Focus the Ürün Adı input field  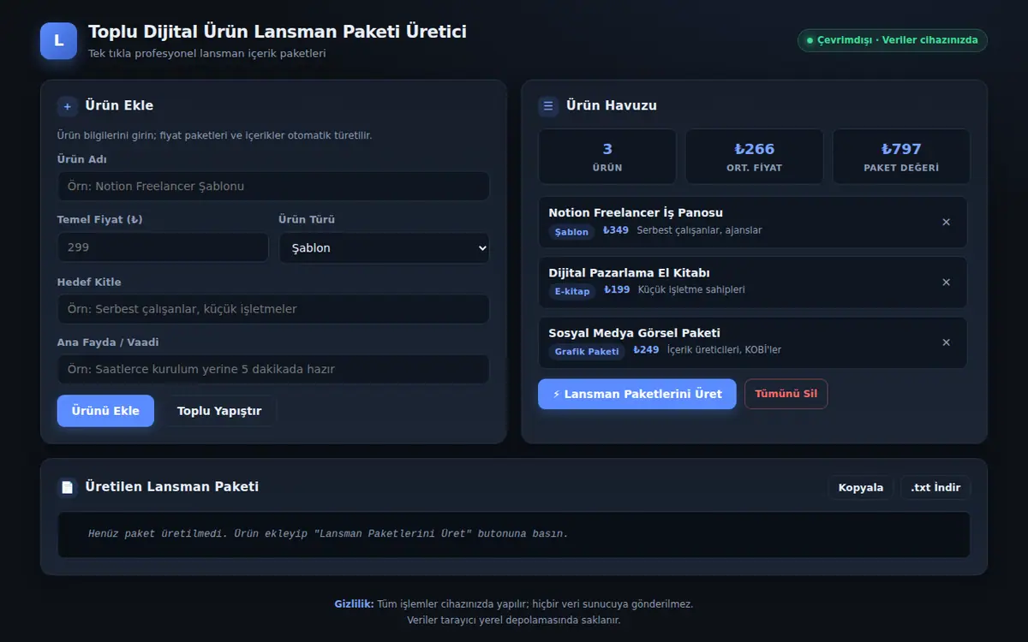[273, 186]
